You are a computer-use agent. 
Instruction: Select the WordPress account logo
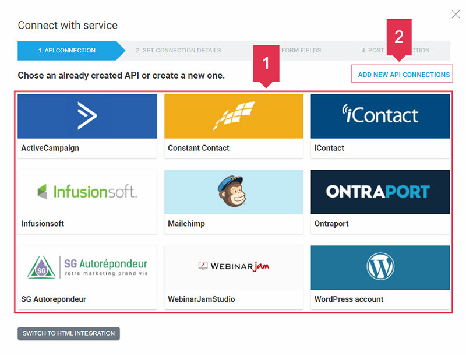pos(380,267)
